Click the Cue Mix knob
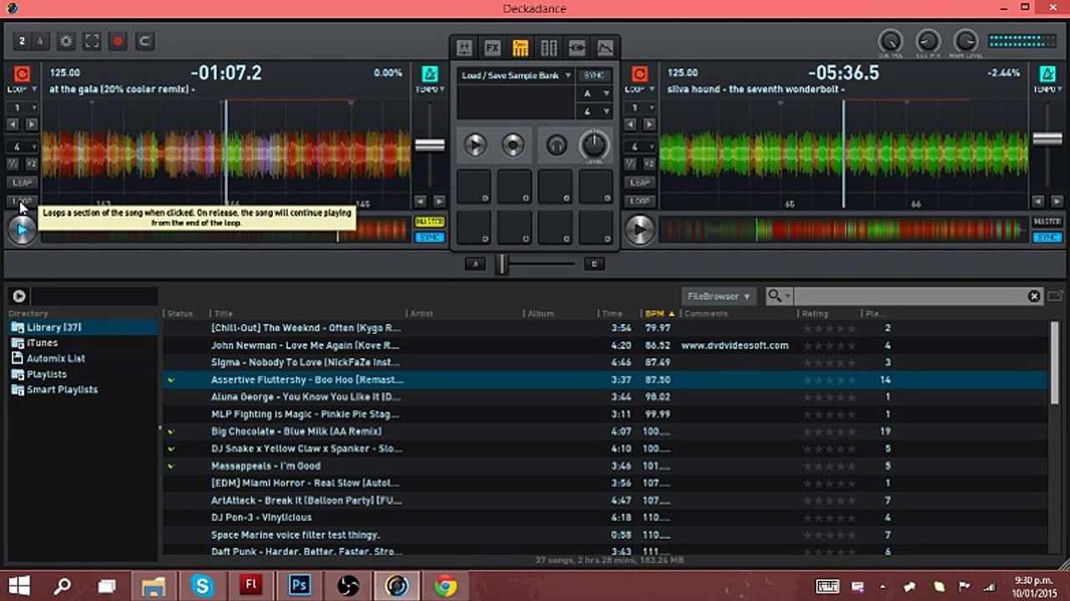 [x=928, y=41]
